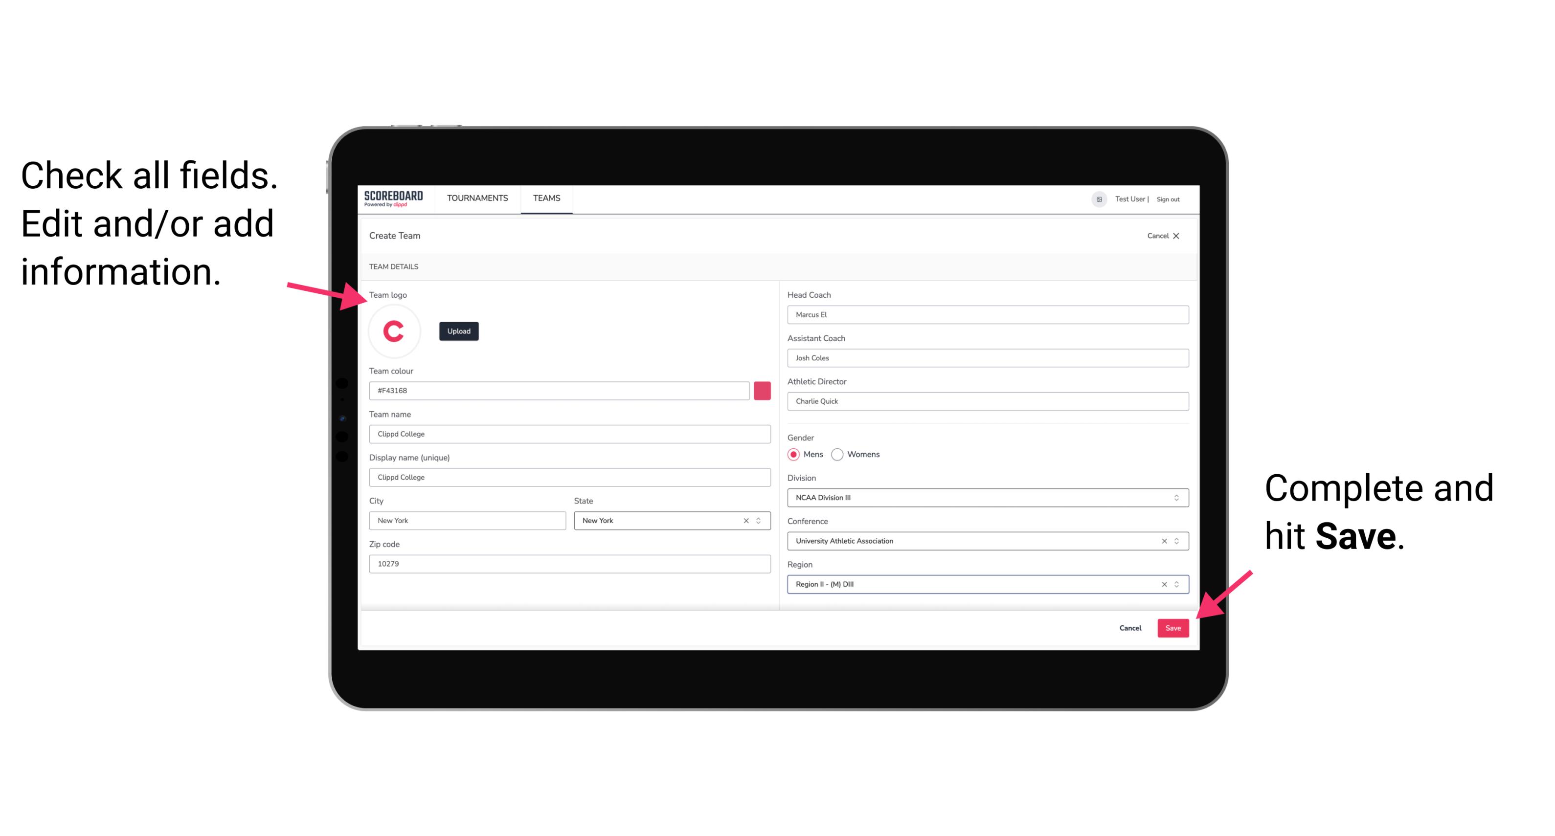Expand the Conference dropdown selector
The image size is (1555, 836).
click(1177, 541)
